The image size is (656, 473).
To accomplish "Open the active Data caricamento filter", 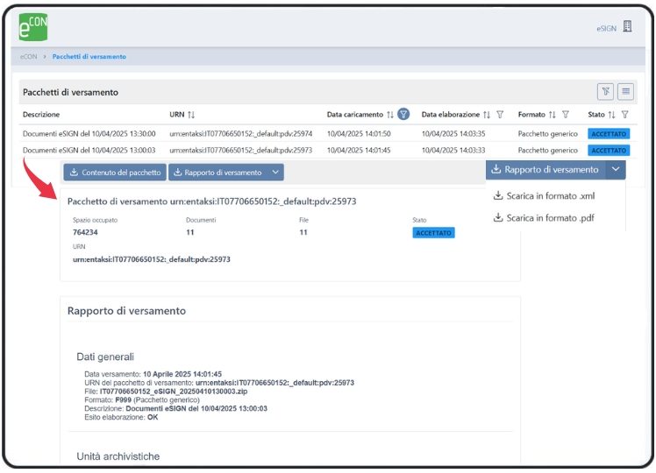I will coord(403,114).
